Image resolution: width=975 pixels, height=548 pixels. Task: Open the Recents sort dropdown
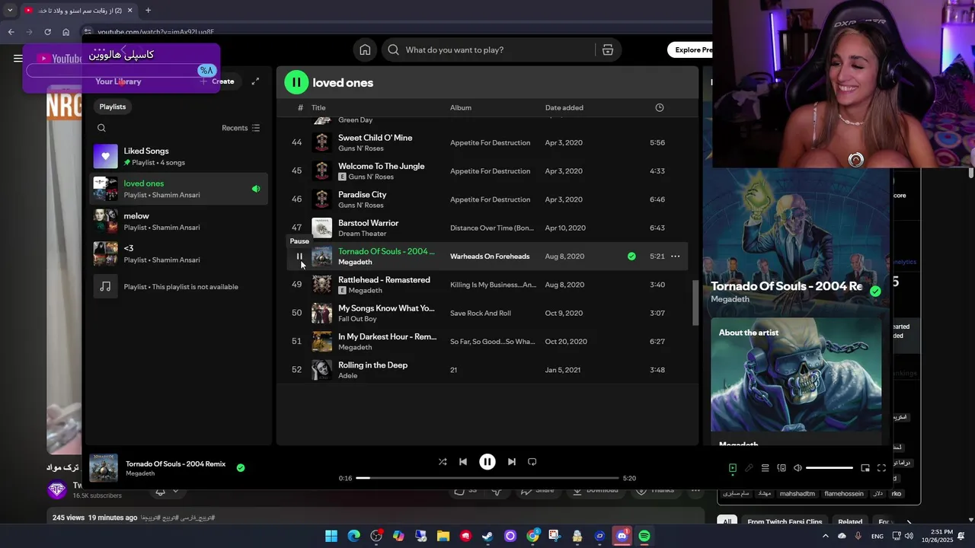[x=241, y=128]
